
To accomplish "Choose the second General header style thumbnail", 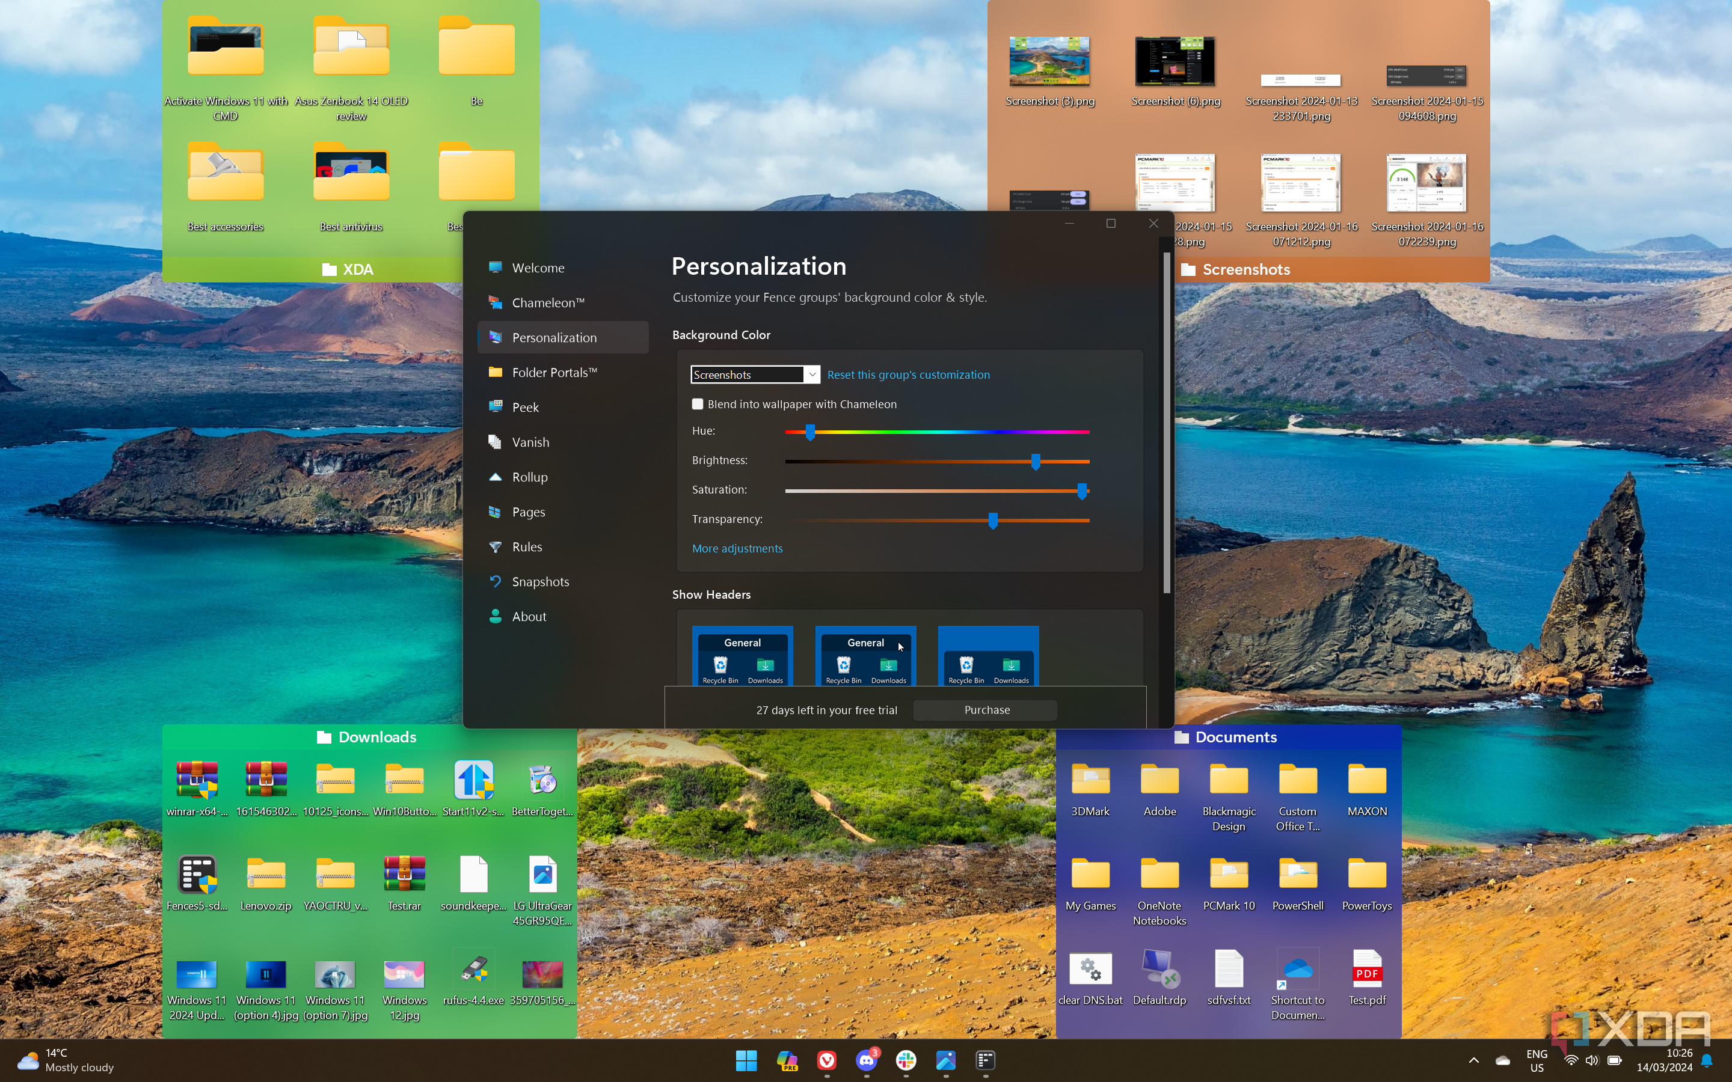I will pyautogui.click(x=865, y=656).
